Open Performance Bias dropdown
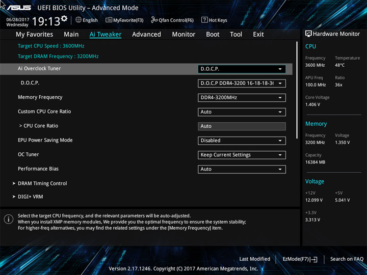The image size is (367, 275). click(x=242, y=169)
